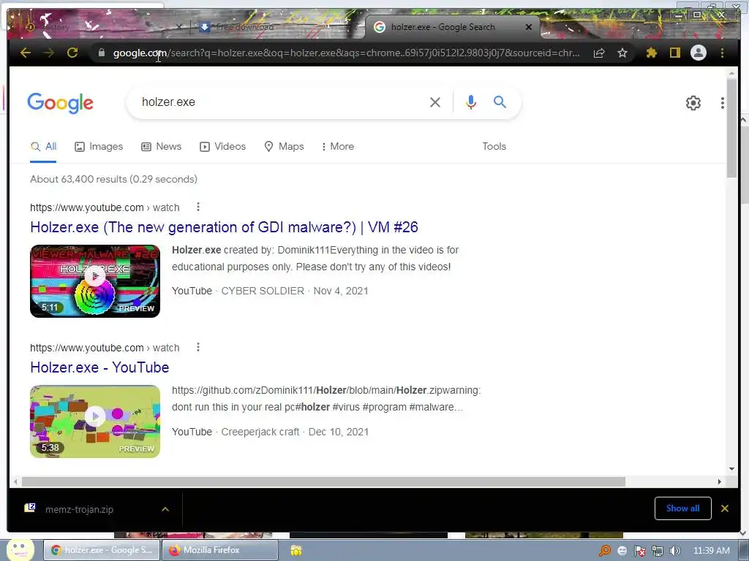Click the vertical page scrollbar

(x=731, y=128)
